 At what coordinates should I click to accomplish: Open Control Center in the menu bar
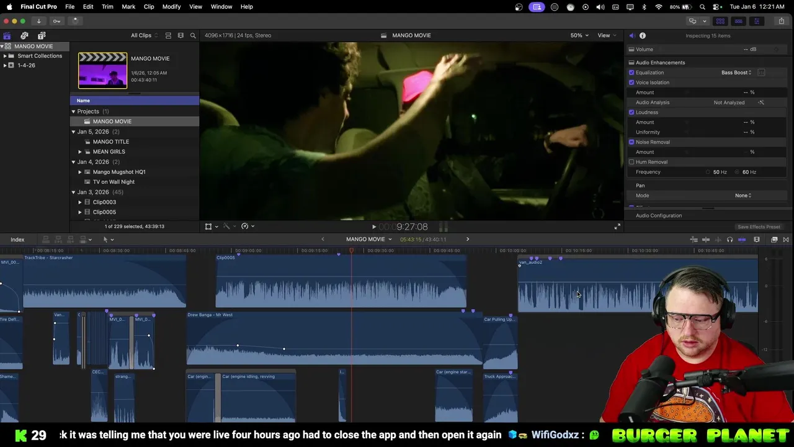(718, 7)
